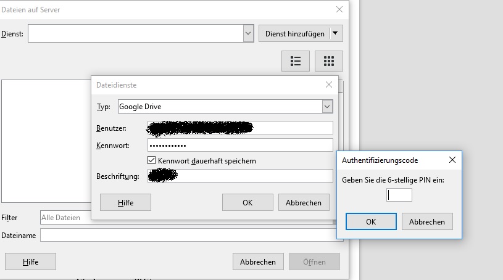503x280 pixels.
Task: Open the Typ dropdown showing Google Drive
Action: pos(327,107)
